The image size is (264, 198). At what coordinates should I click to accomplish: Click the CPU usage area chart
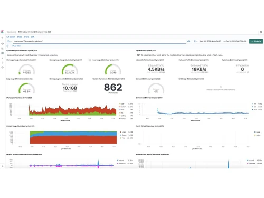[x=73, y=110]
